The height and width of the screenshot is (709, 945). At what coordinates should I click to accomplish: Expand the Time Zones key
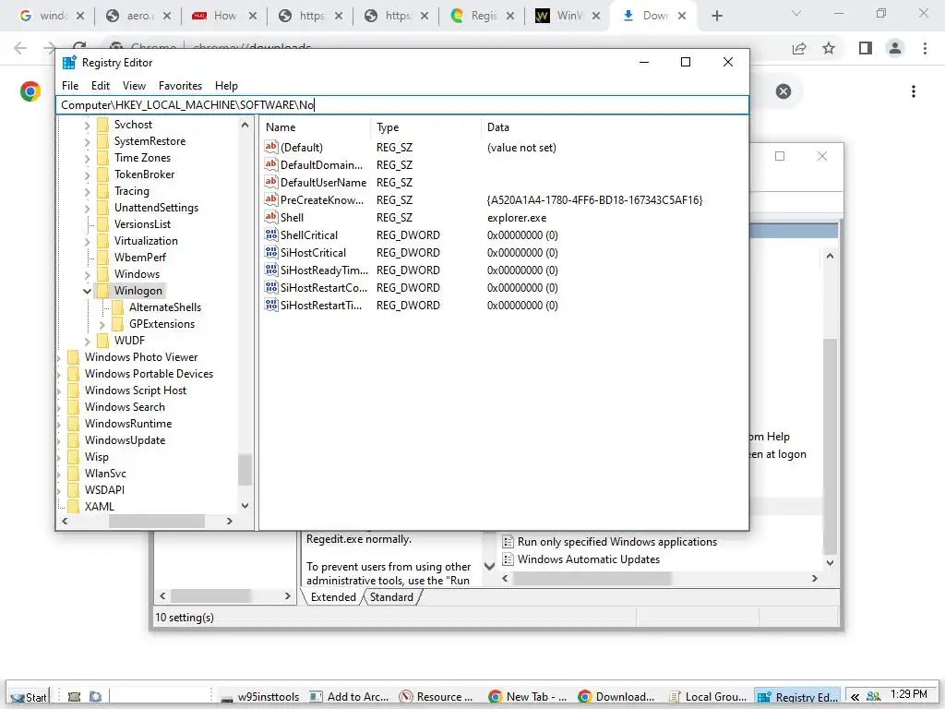pos(88,158)
